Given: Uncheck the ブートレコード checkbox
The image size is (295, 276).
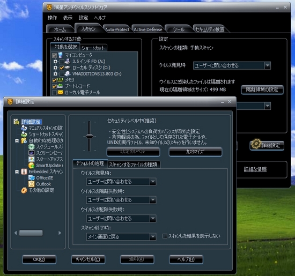Looking at the screenshot, I should (x=54, y=86).
